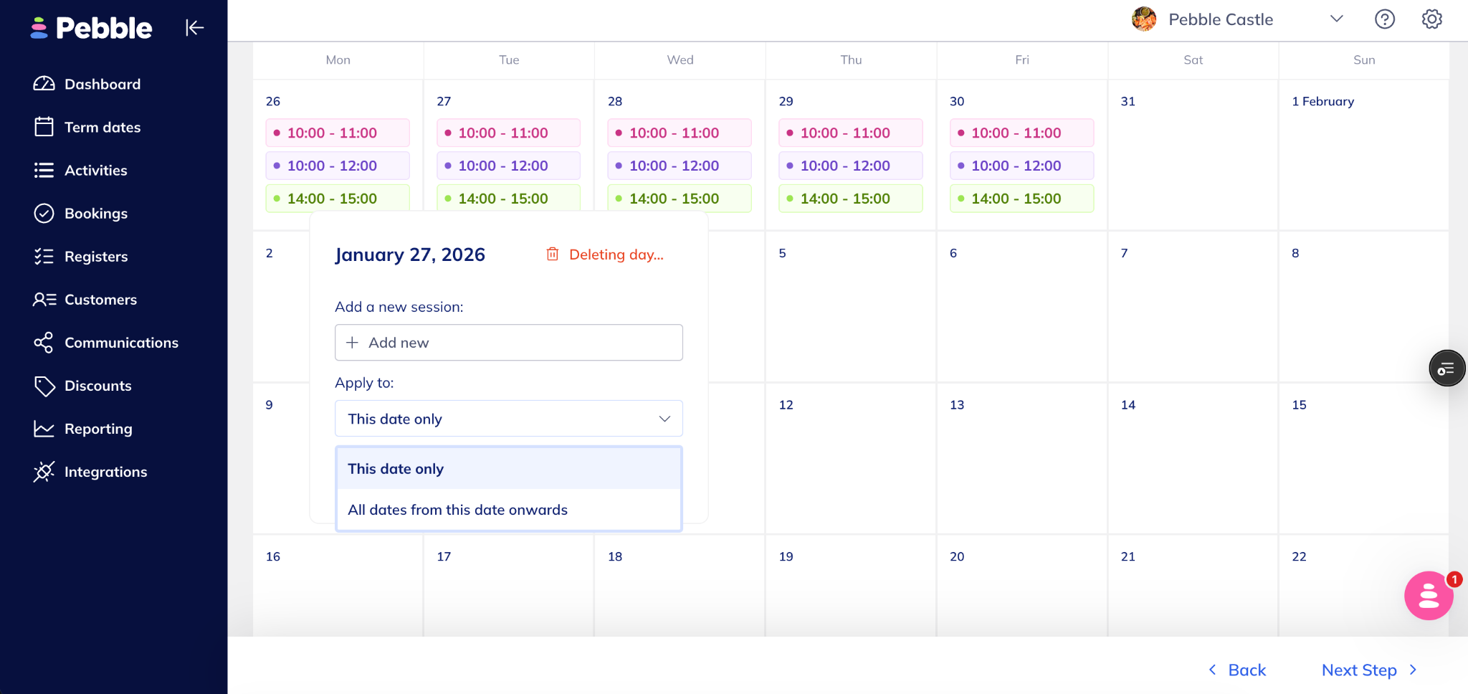This screenshot has height=694, width=1468.
Task: Click the dark floating checklist icon
Action: [x=1446, y=369]
